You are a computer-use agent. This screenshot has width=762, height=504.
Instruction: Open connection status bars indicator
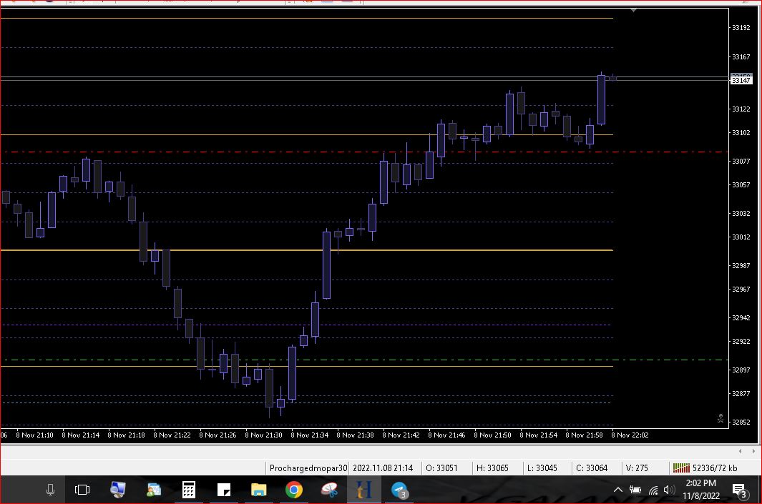pyautogui.click(x=680, y=468)
